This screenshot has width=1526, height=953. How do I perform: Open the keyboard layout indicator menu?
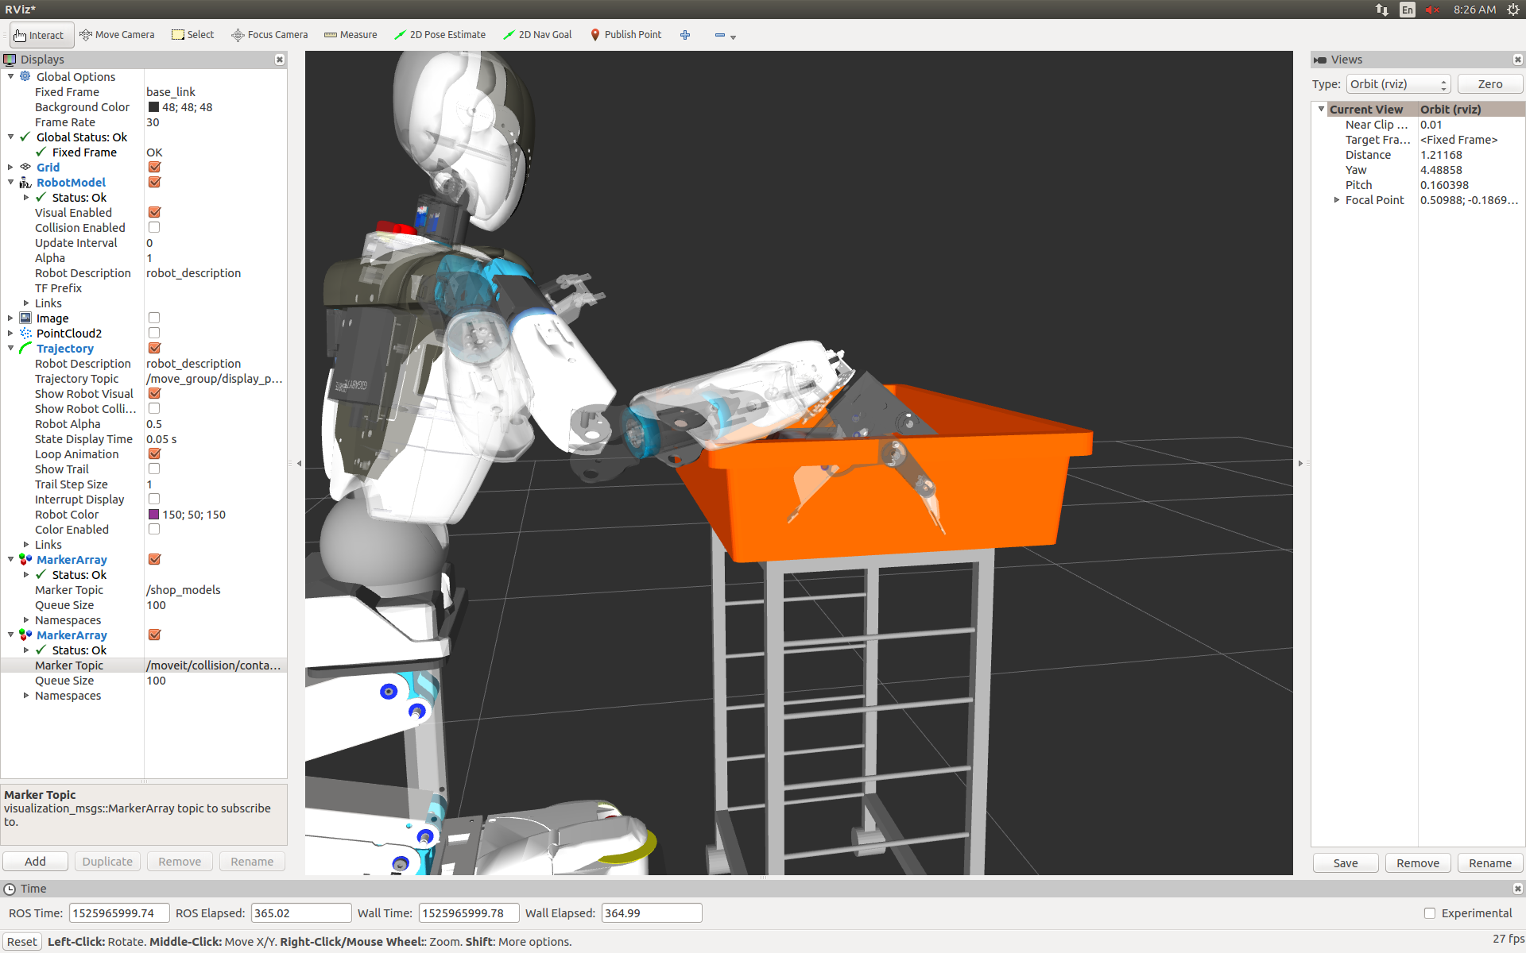pyautogui.click(x=1407, y=10)
